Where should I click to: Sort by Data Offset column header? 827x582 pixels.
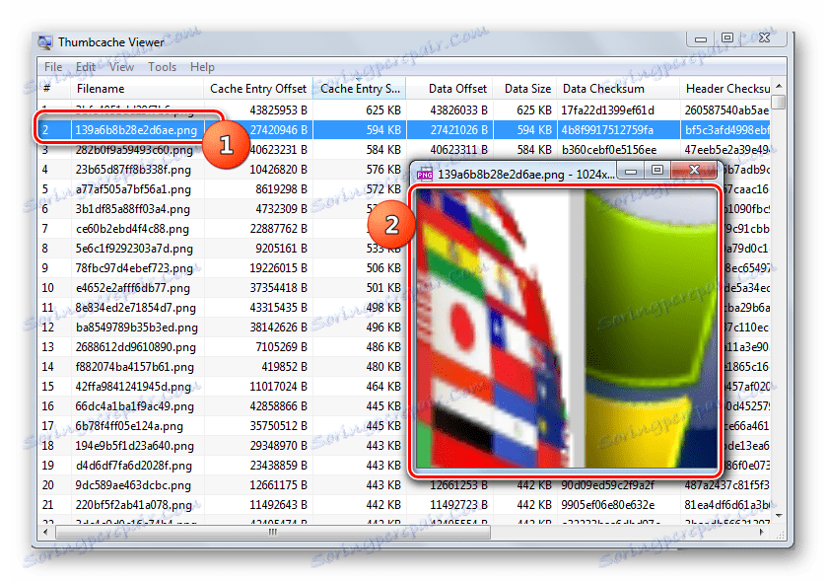point(449,89)
